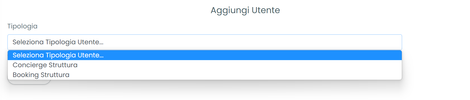The height and width of the screenshot is (100, 470).
Task: Focus the Seleziona Tipologia Utente select field
Action: 205,42
